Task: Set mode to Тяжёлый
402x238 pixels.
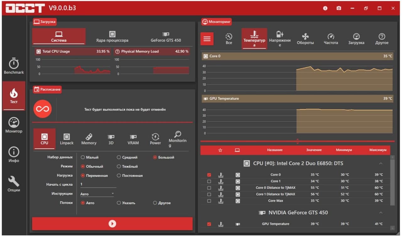Action: pos(127,167)
